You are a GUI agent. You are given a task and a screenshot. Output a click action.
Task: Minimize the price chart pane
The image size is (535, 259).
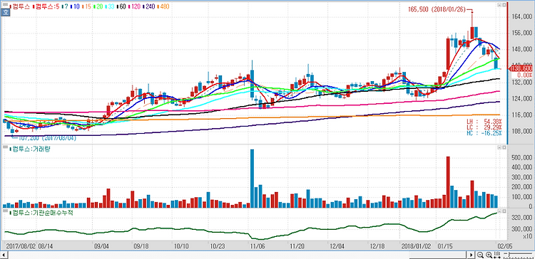click(499, 5)
